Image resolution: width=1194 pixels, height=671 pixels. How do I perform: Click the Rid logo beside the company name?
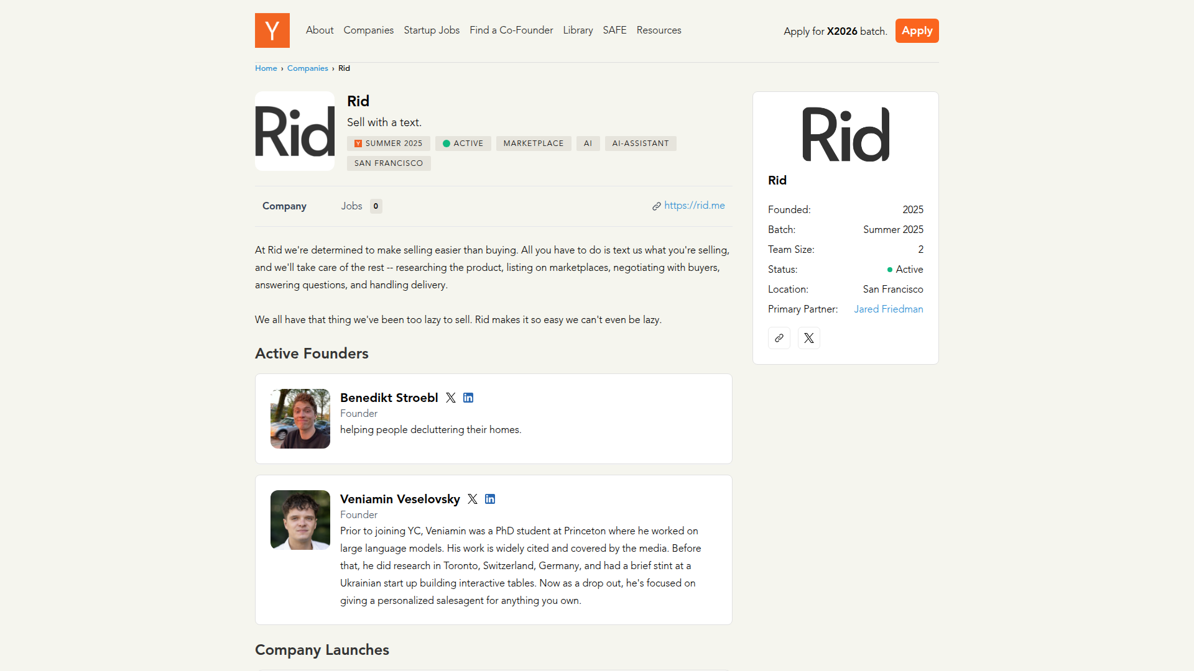tap(295, 131)
